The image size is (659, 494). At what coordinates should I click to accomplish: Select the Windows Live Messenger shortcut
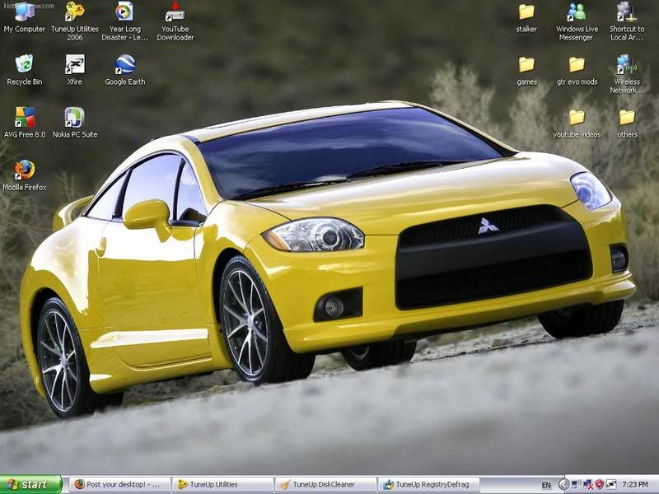577,12
